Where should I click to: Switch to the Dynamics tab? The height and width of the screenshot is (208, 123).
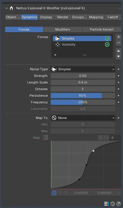[29, 17]
